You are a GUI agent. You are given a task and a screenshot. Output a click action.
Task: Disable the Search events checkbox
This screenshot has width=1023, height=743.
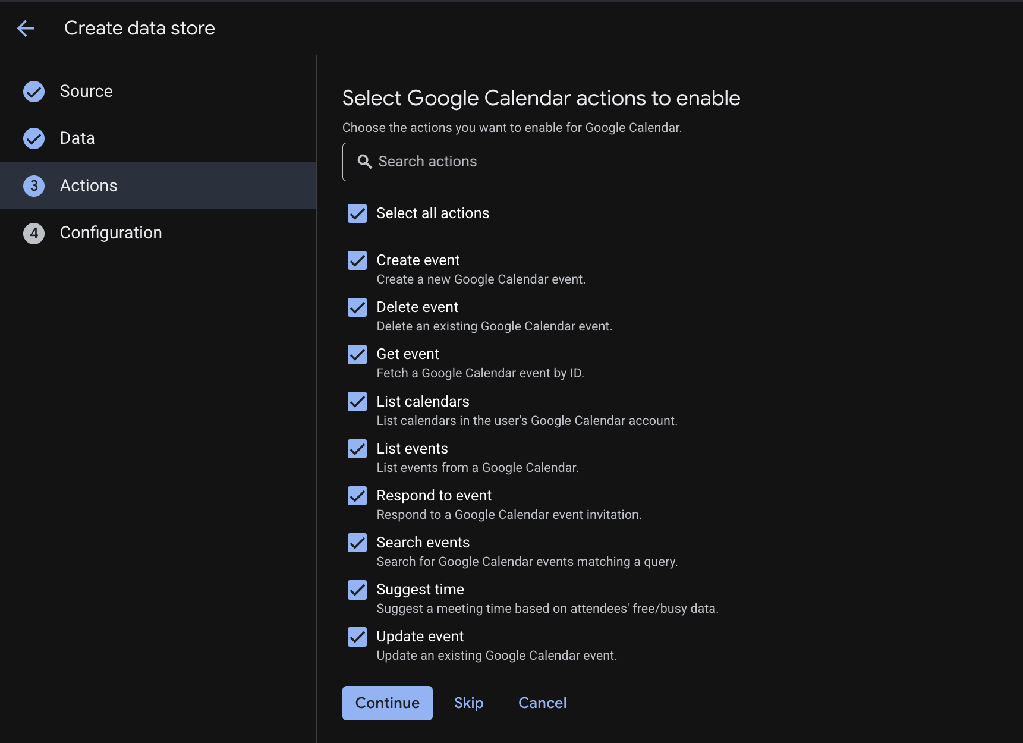[x=357, y=543]
